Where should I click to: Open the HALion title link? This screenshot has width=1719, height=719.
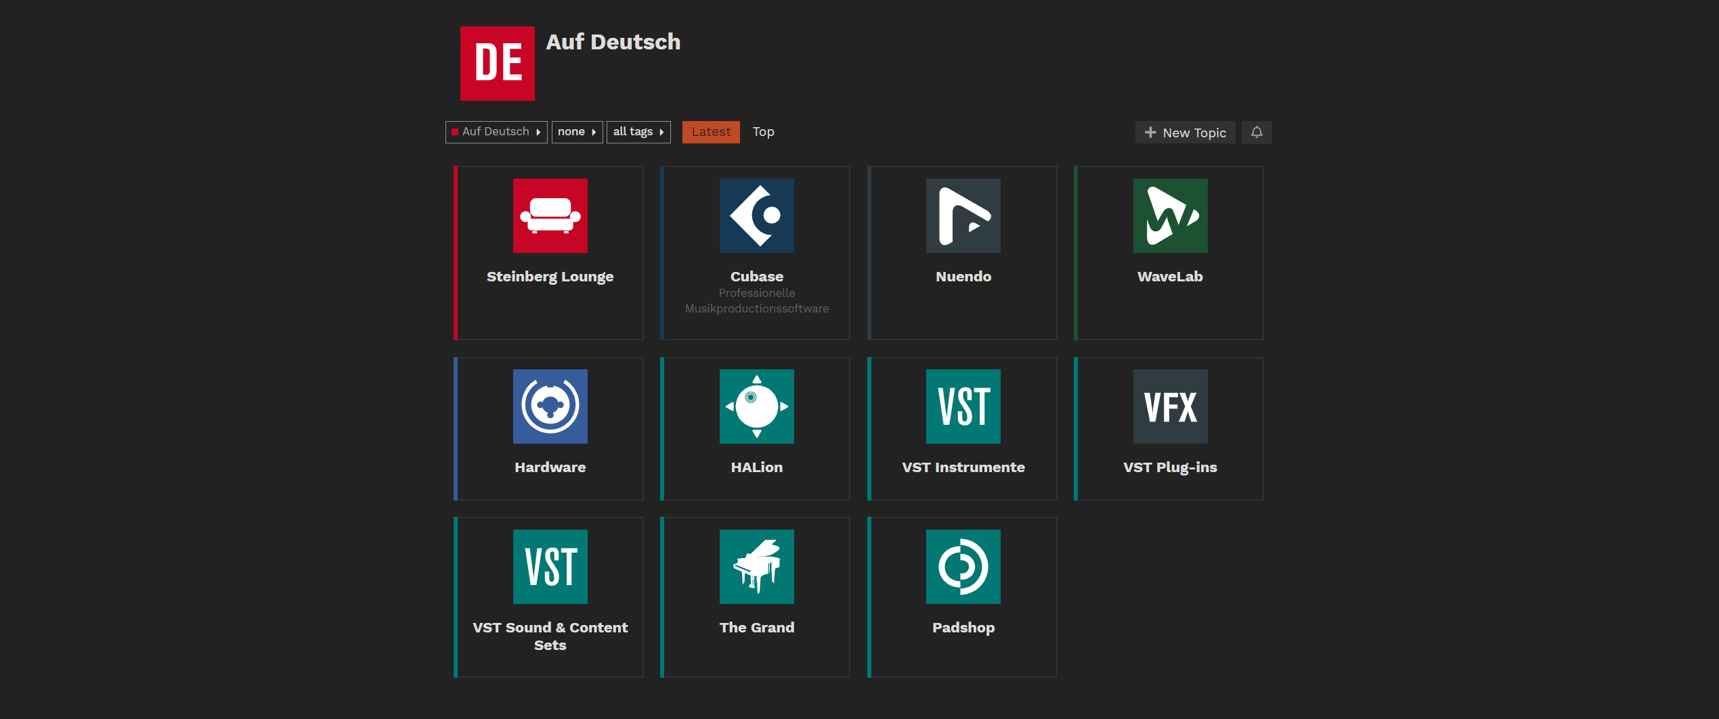756,467
